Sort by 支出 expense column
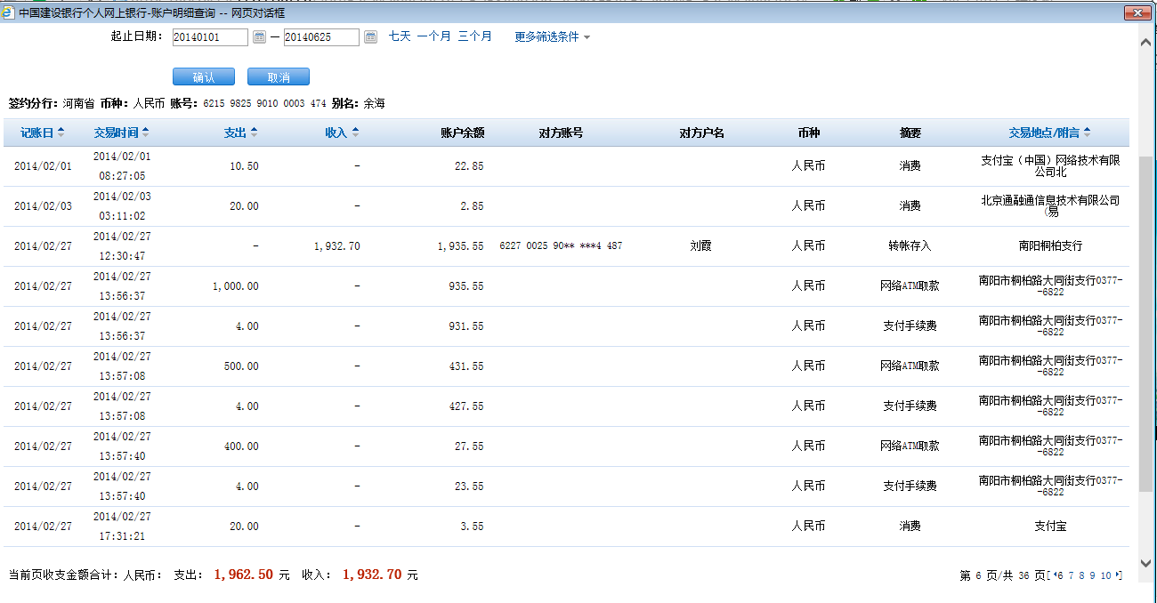1157x603 pixels. tap(240, 133)
